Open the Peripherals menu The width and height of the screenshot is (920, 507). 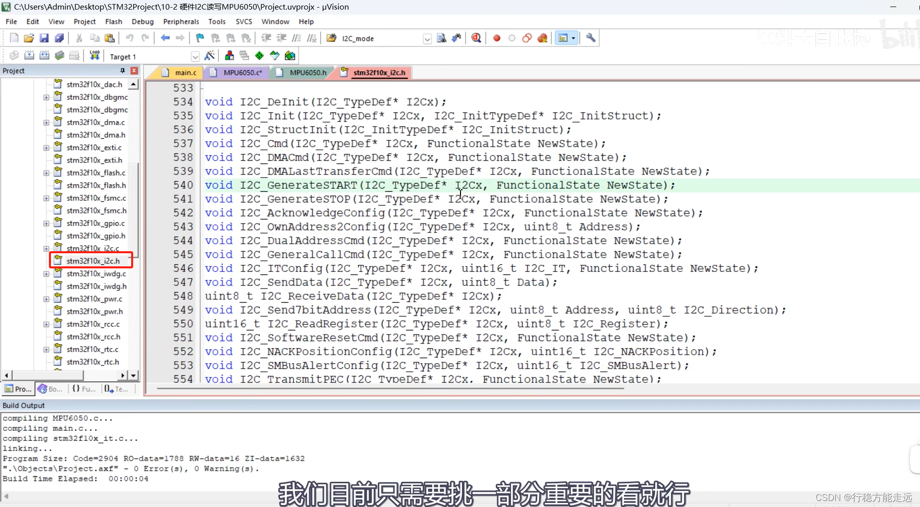click(x=181, y=22)
